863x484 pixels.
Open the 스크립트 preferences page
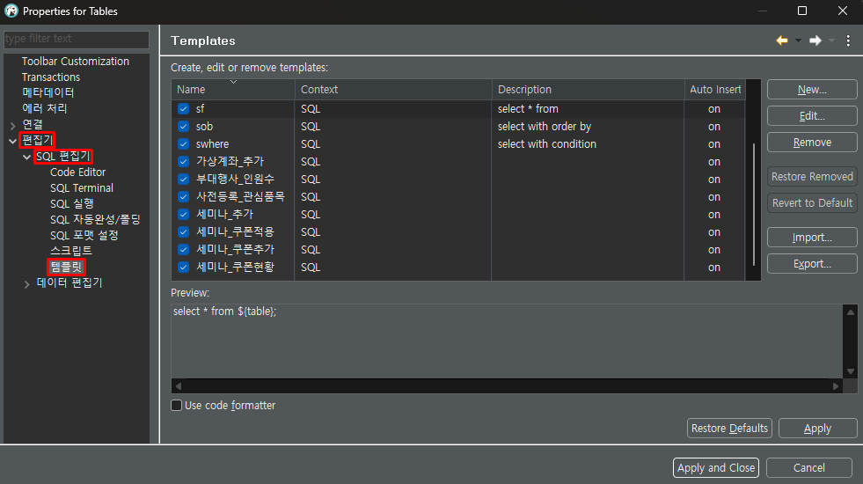point(71,251)
